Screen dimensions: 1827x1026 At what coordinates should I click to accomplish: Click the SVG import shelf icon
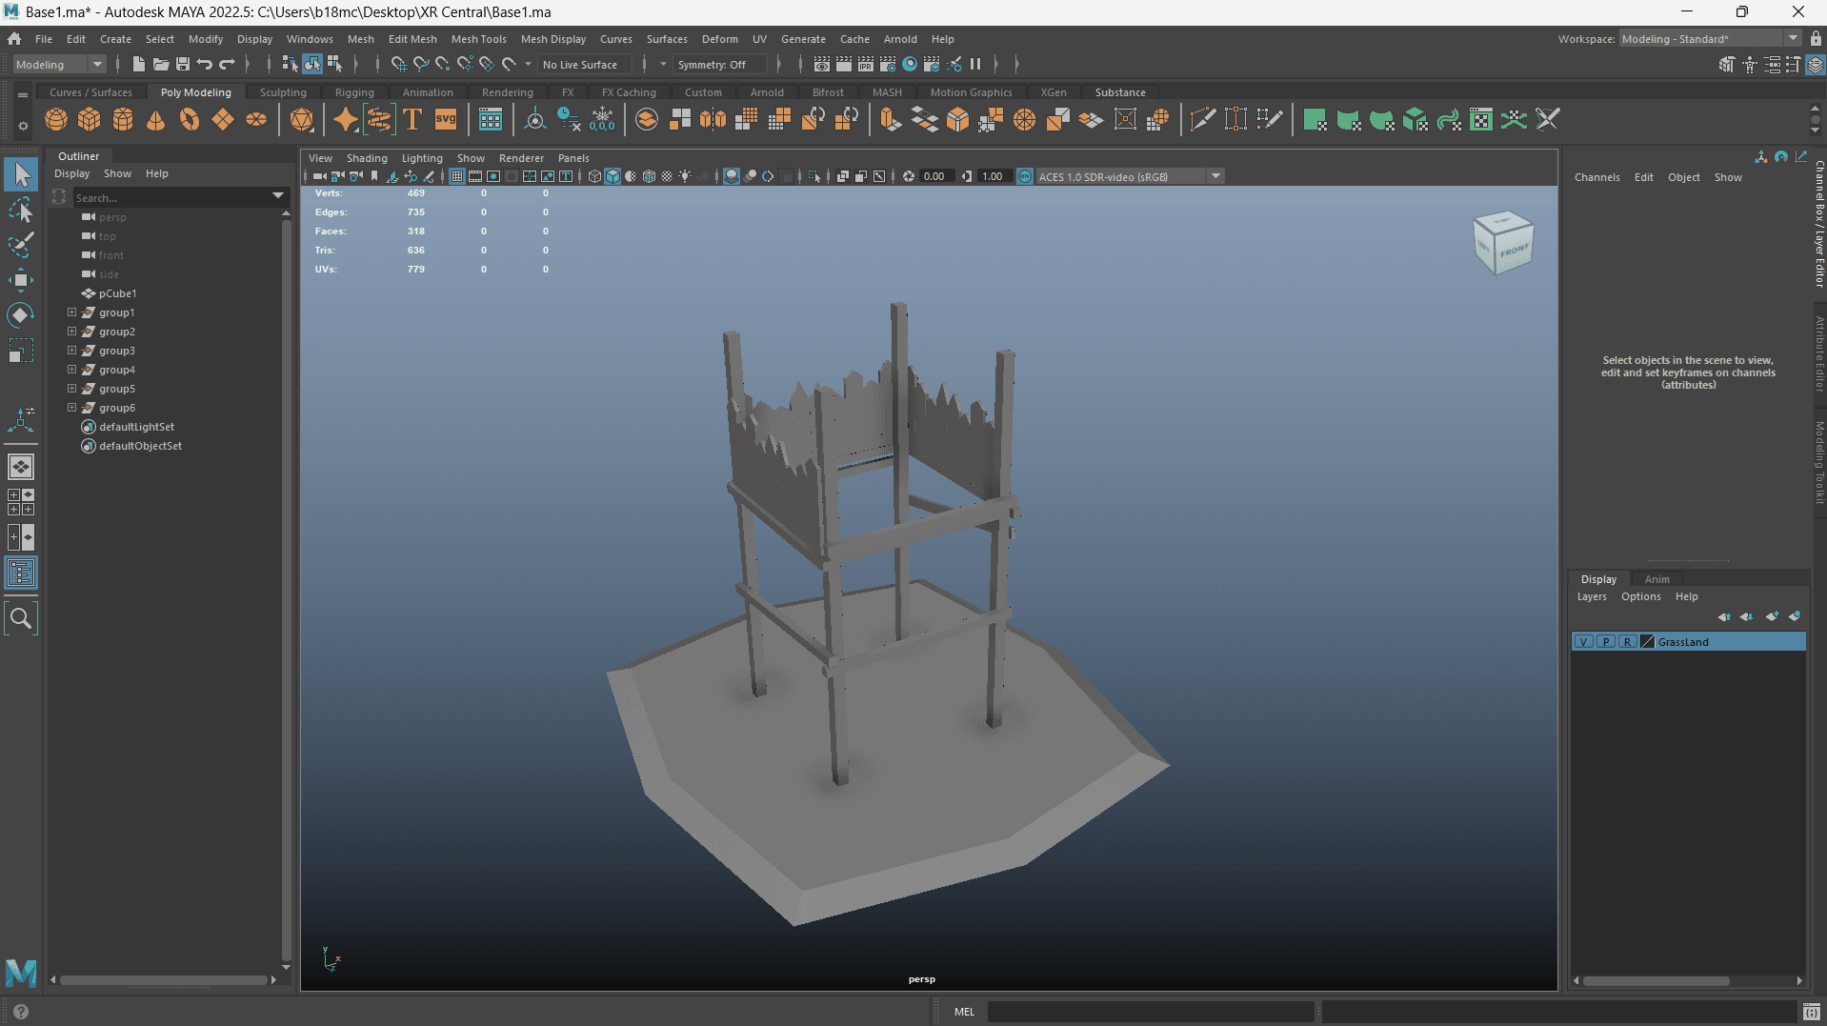coord(446,120)
